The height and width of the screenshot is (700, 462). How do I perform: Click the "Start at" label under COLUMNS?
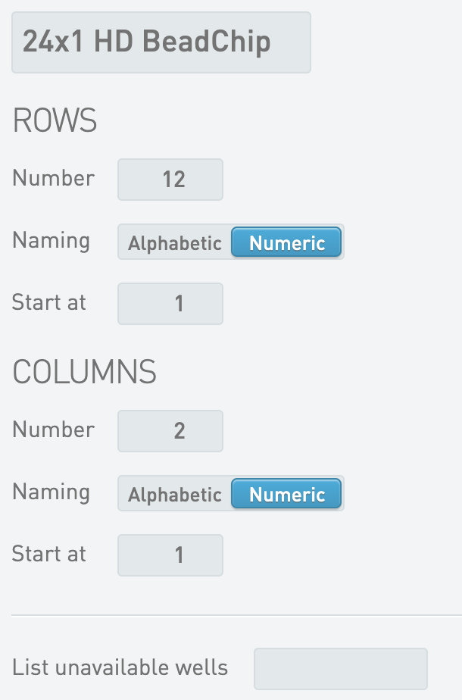49,555
